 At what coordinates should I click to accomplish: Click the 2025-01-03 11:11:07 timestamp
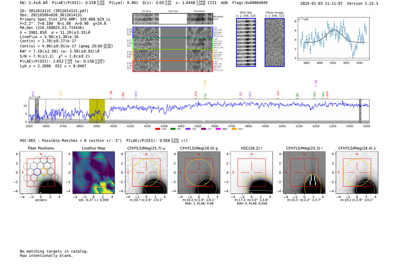point(321,4)
